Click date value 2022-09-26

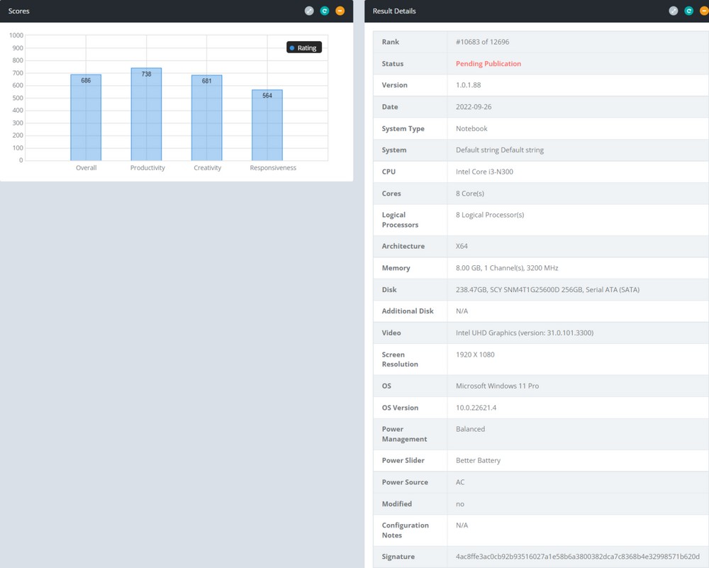474,107
